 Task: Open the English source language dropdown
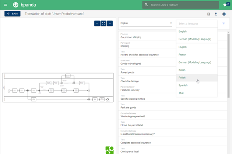pos(146,23)
